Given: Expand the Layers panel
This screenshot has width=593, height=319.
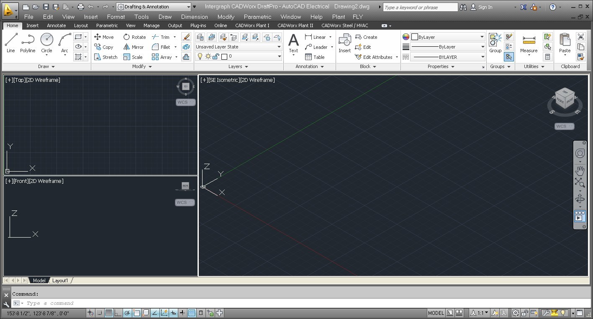Looking at the screenshot, I should point(238,66).
